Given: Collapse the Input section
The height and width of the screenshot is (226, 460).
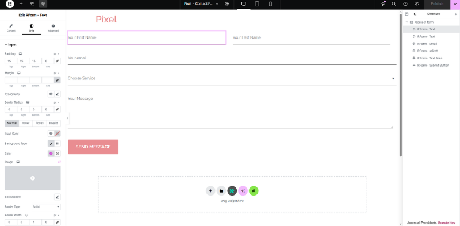Looking at the screenshot, I should click(11, 45).
